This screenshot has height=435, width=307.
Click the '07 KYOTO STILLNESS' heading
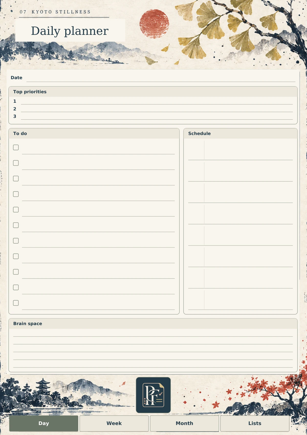(55, 12)
